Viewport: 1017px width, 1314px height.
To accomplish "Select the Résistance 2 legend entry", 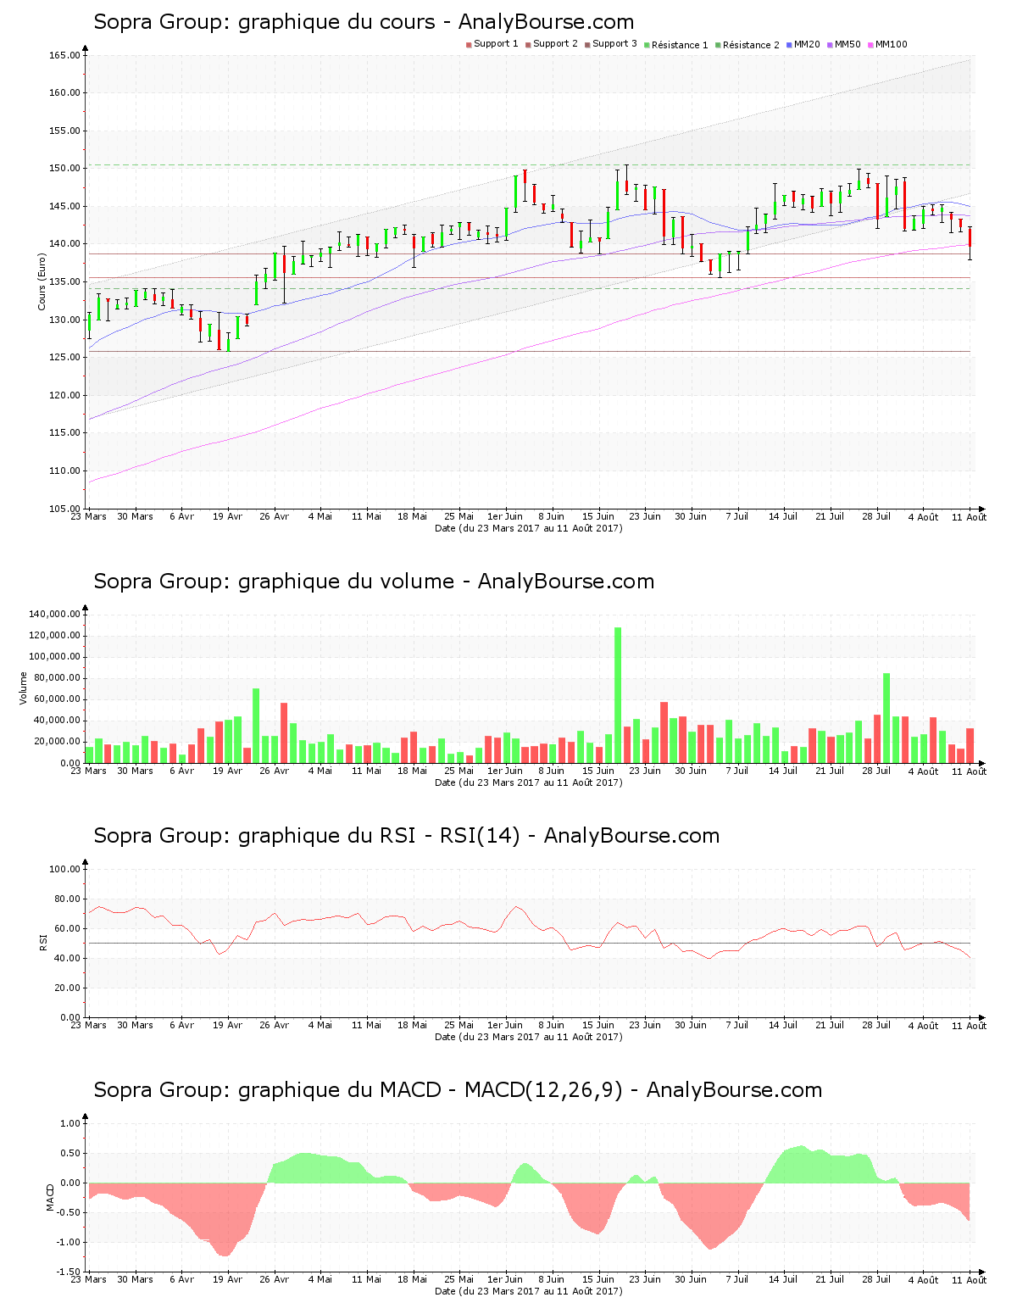I will 747,45.
